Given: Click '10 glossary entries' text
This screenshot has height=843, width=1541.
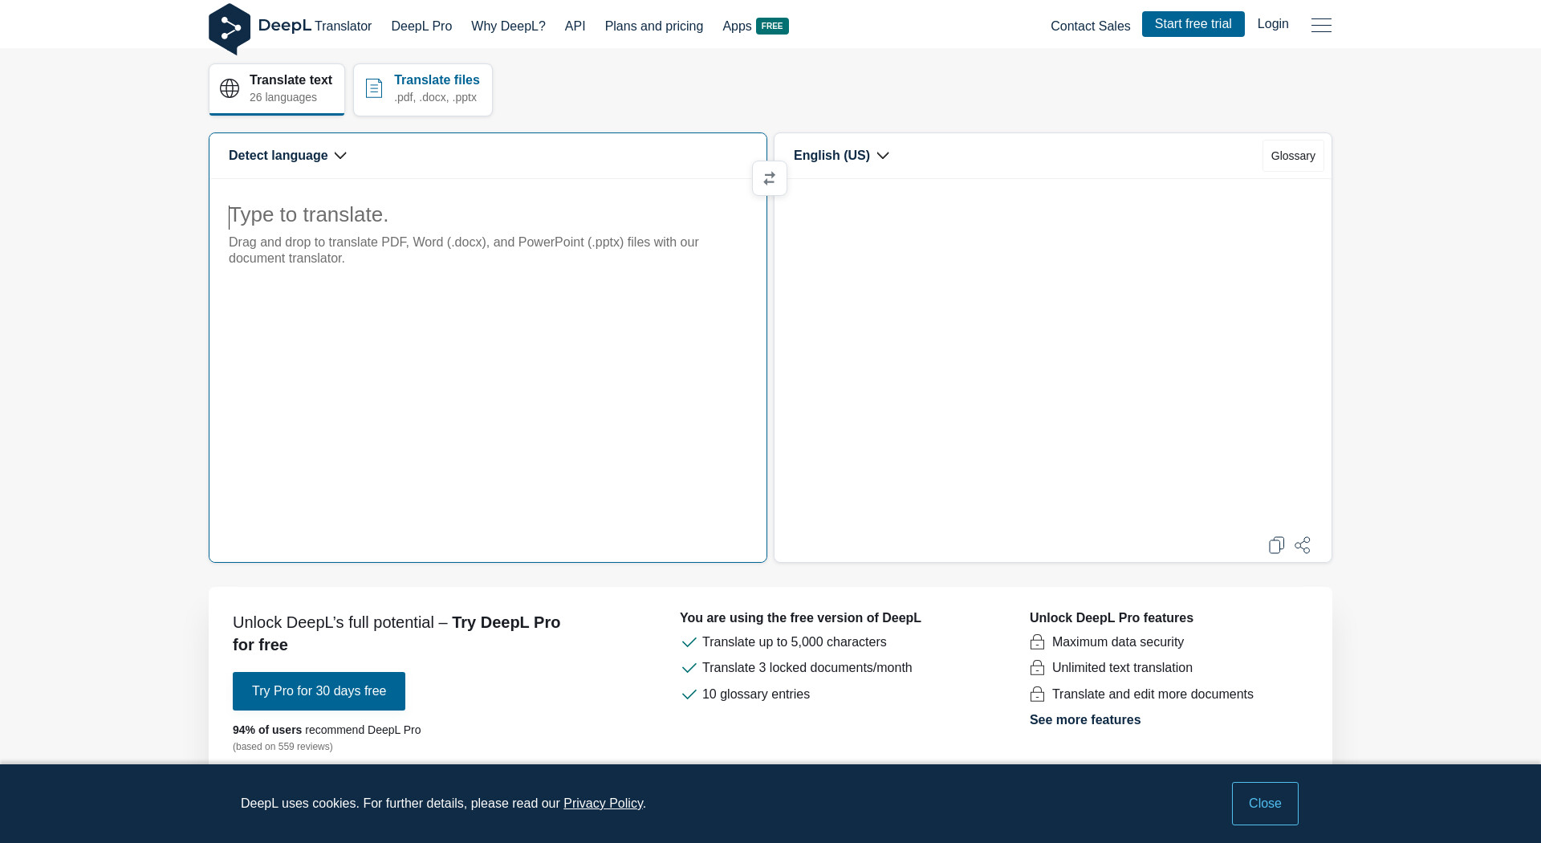Looking at the screenshot, I should click(756, 694).
